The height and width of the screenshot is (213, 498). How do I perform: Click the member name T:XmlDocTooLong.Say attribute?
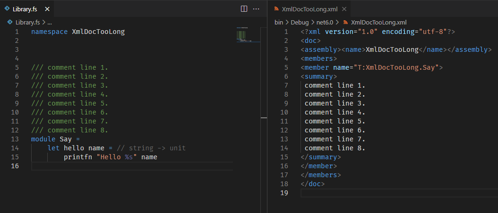pos(386,67)
